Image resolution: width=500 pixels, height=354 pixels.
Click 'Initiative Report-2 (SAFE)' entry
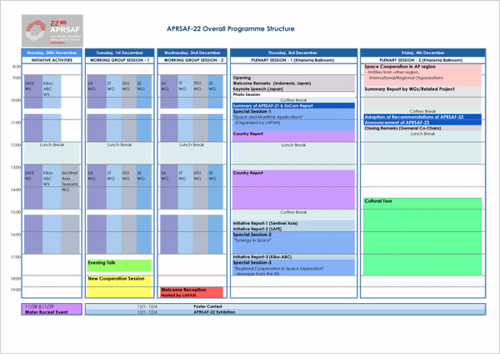point(257,229)
